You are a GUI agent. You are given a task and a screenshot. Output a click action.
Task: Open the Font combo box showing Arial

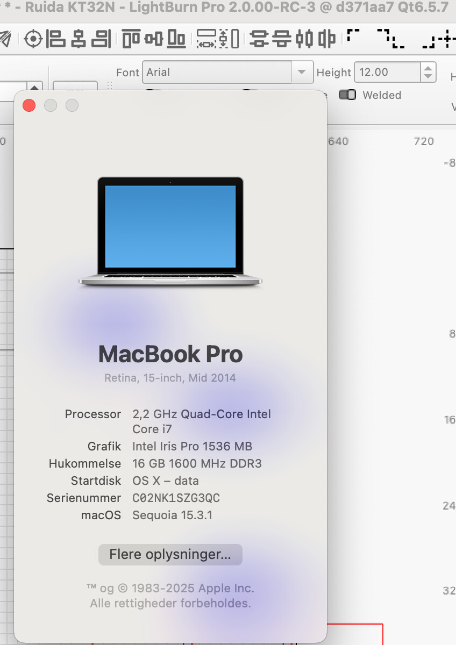[227, 72]
